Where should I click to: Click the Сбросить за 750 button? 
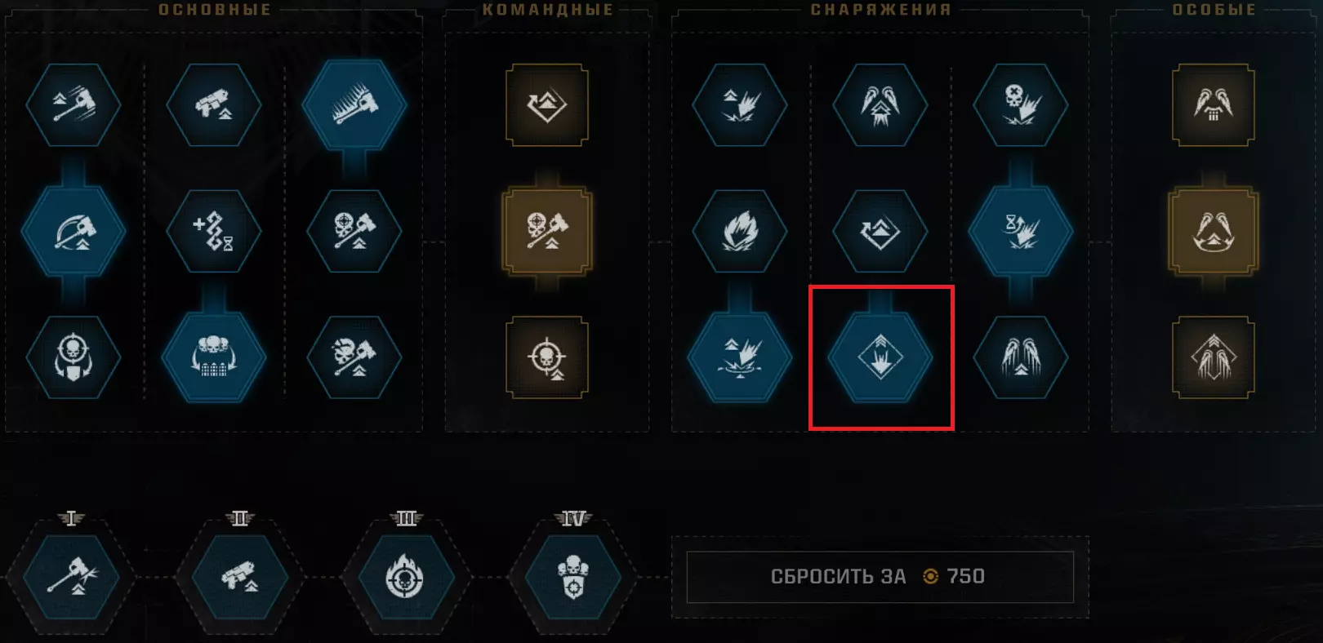coord(880,577)
